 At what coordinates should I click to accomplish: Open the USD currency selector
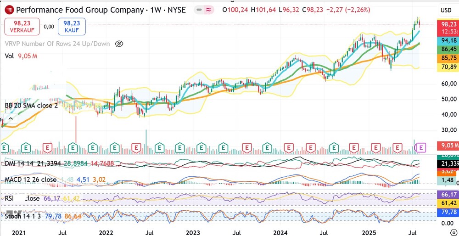(x=446, y=10)
